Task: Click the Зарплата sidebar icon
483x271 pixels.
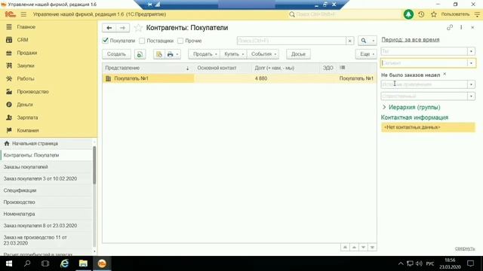Action: click(9, 117)
